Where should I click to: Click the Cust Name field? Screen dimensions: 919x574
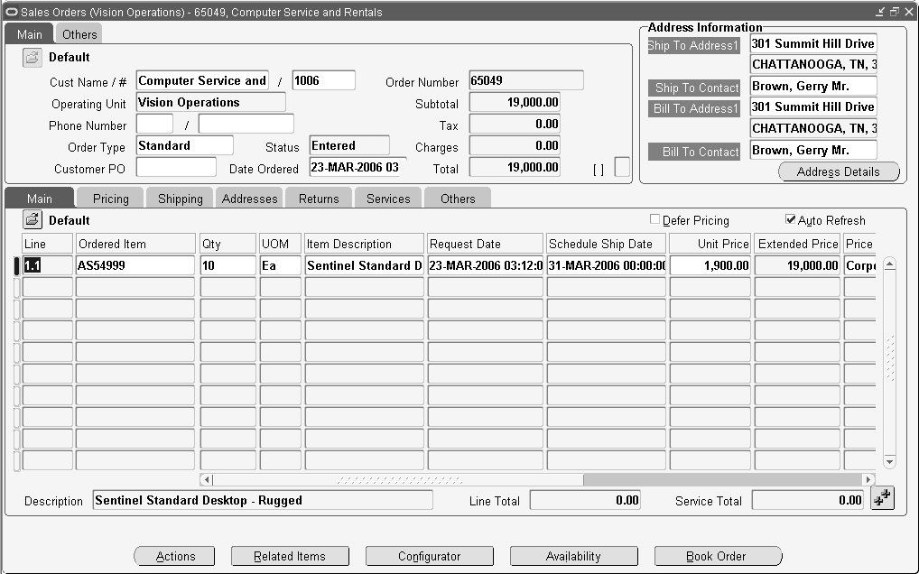tap(202, 80)
